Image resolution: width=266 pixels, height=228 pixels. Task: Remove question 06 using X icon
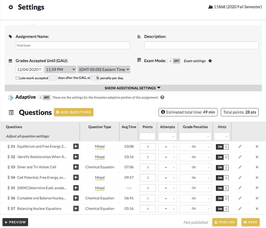(257, 198)
